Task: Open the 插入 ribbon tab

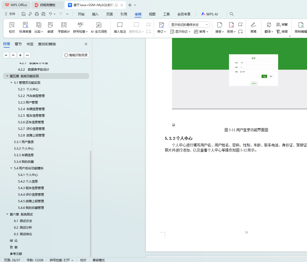Action: pyautogui.click(x=95, y=14)
